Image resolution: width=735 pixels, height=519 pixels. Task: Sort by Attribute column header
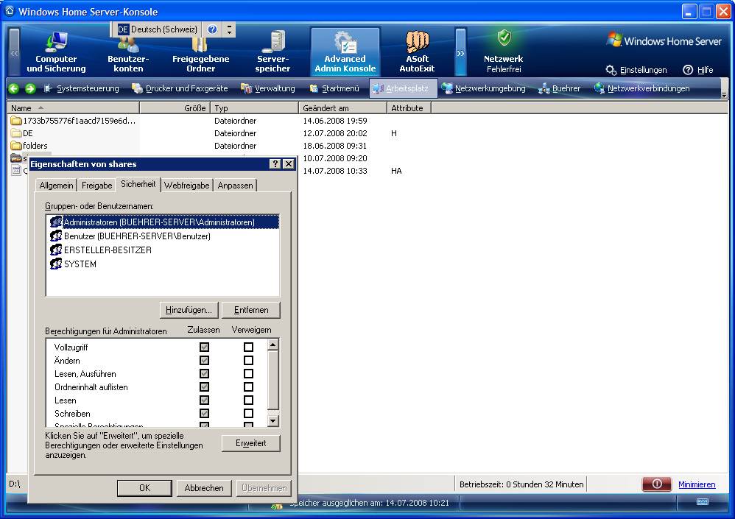409,107
